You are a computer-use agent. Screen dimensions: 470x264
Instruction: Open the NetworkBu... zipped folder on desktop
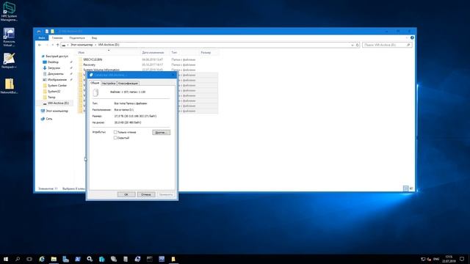click(x=9, y=87)
